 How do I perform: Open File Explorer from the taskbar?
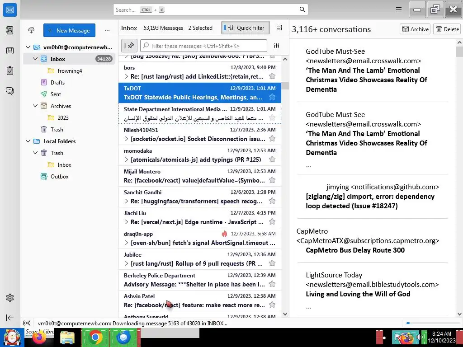click(67, 338)
